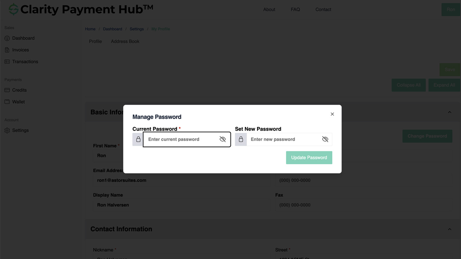Click into the Enter new password field
The image size is (461, 259).
click(284, 139)
